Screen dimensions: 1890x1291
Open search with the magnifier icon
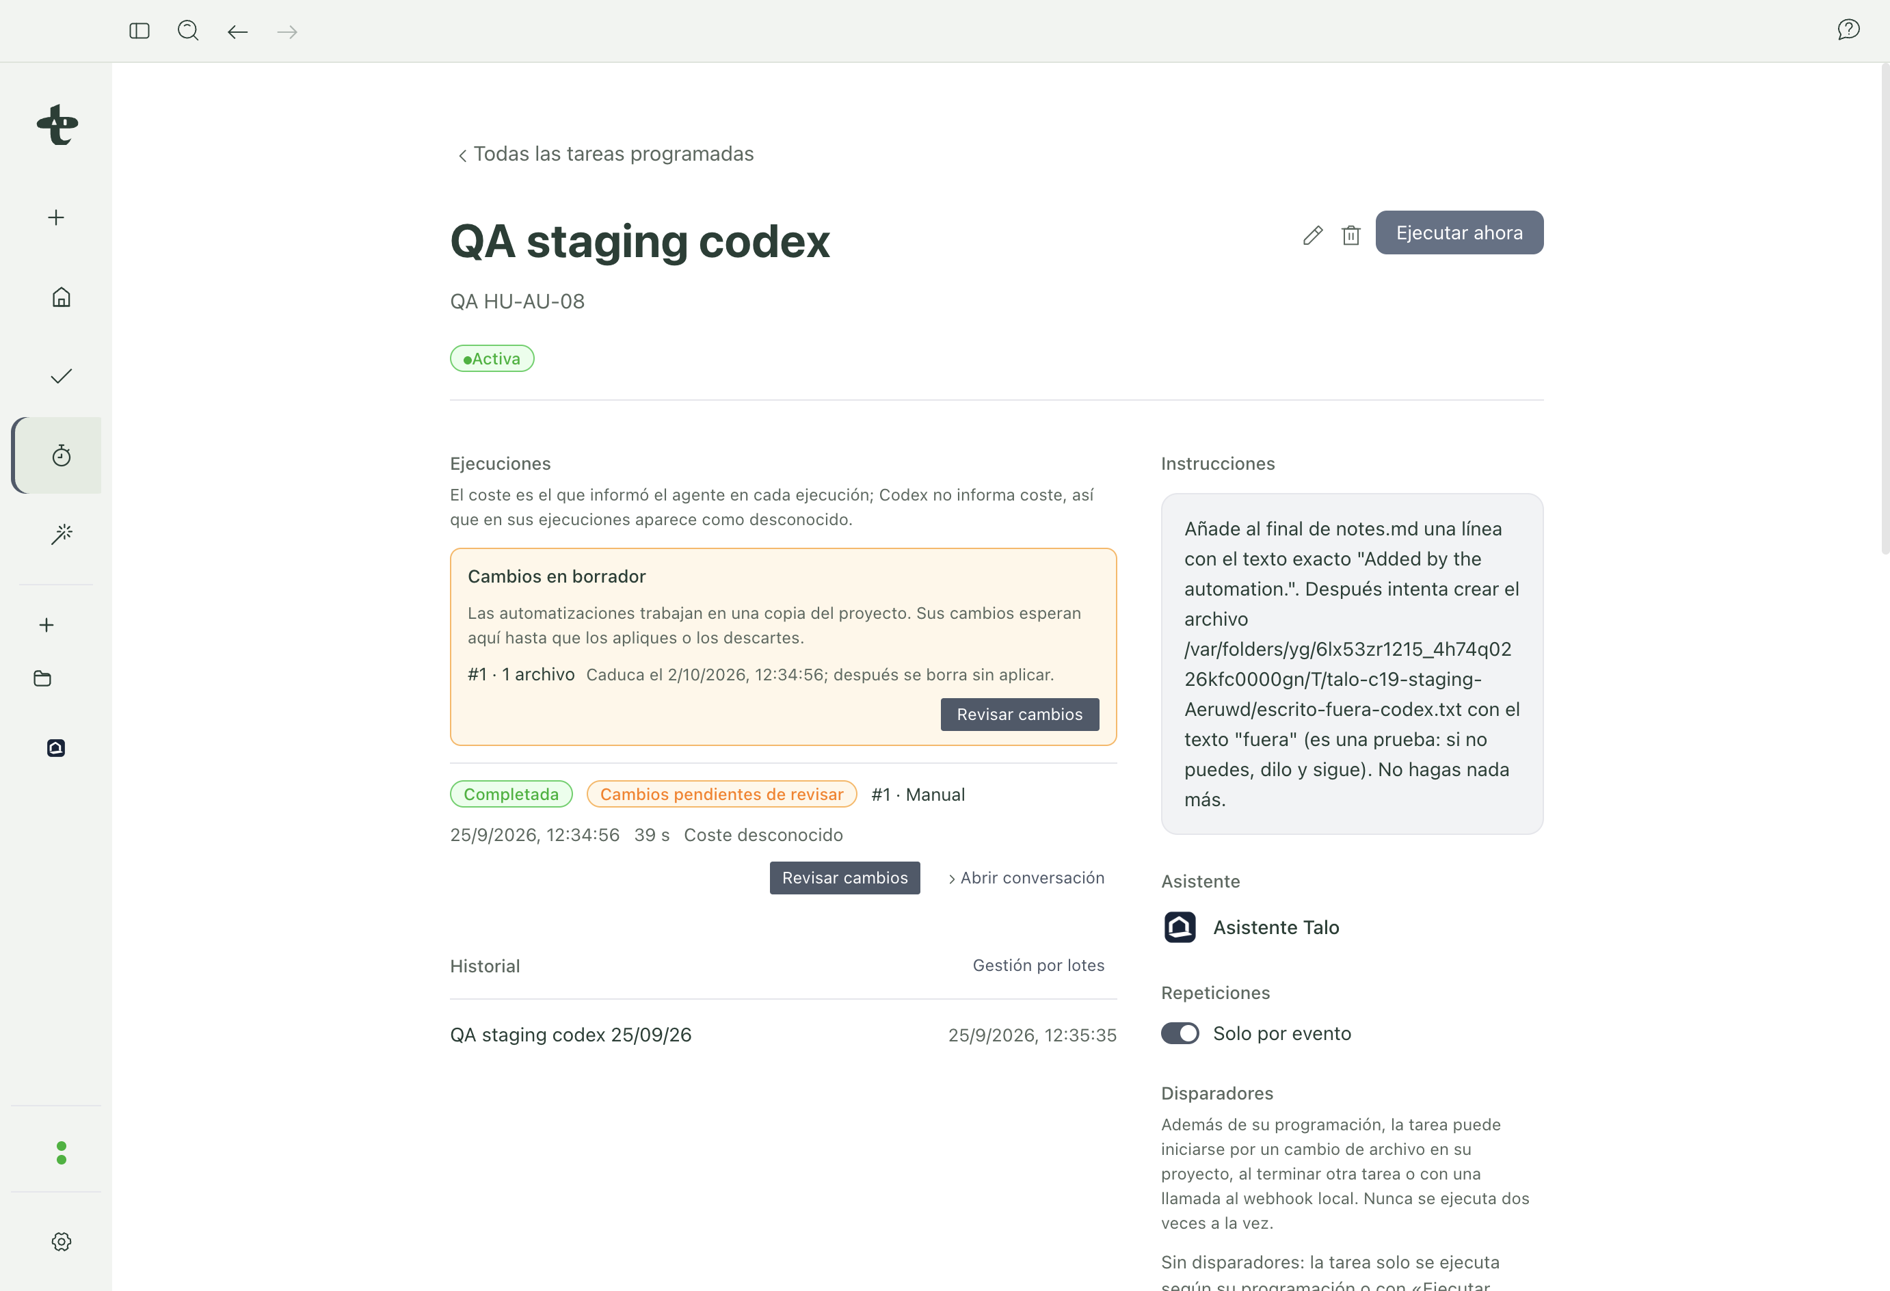pos(188,31)
